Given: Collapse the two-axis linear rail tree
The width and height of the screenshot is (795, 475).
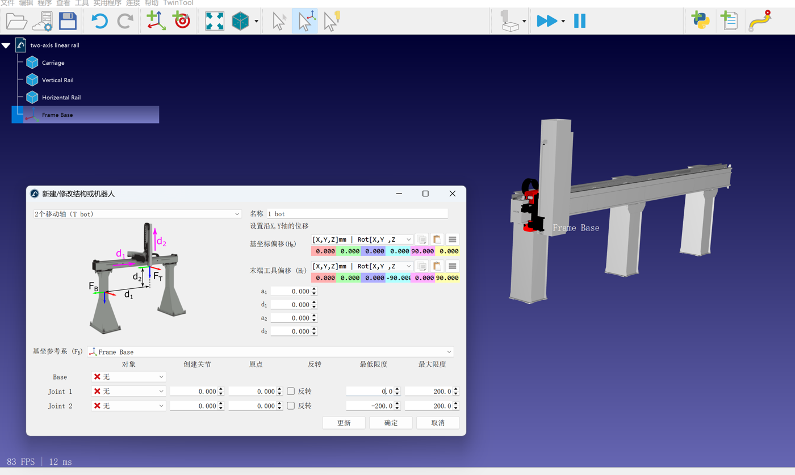Looking at the screenshot, I should coord(6,45).
